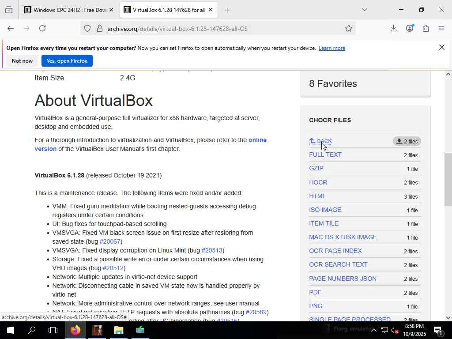The width and height of the screenshot is (452, 339).
Task: Open FULL TEXT download option
Action: tap(325, 155)
